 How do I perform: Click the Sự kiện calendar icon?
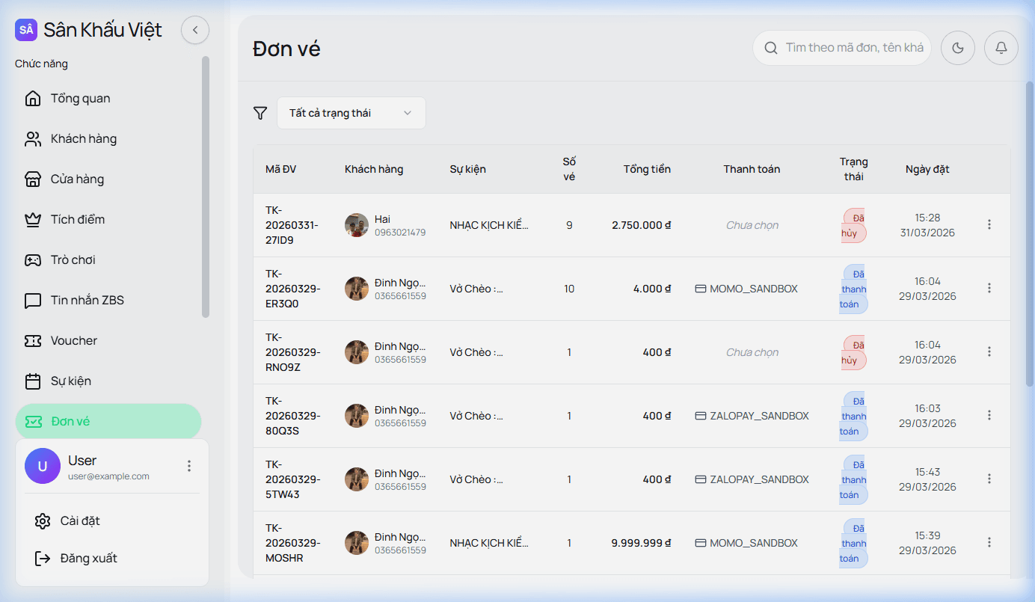pyautogui.click(x=33, y=381)
